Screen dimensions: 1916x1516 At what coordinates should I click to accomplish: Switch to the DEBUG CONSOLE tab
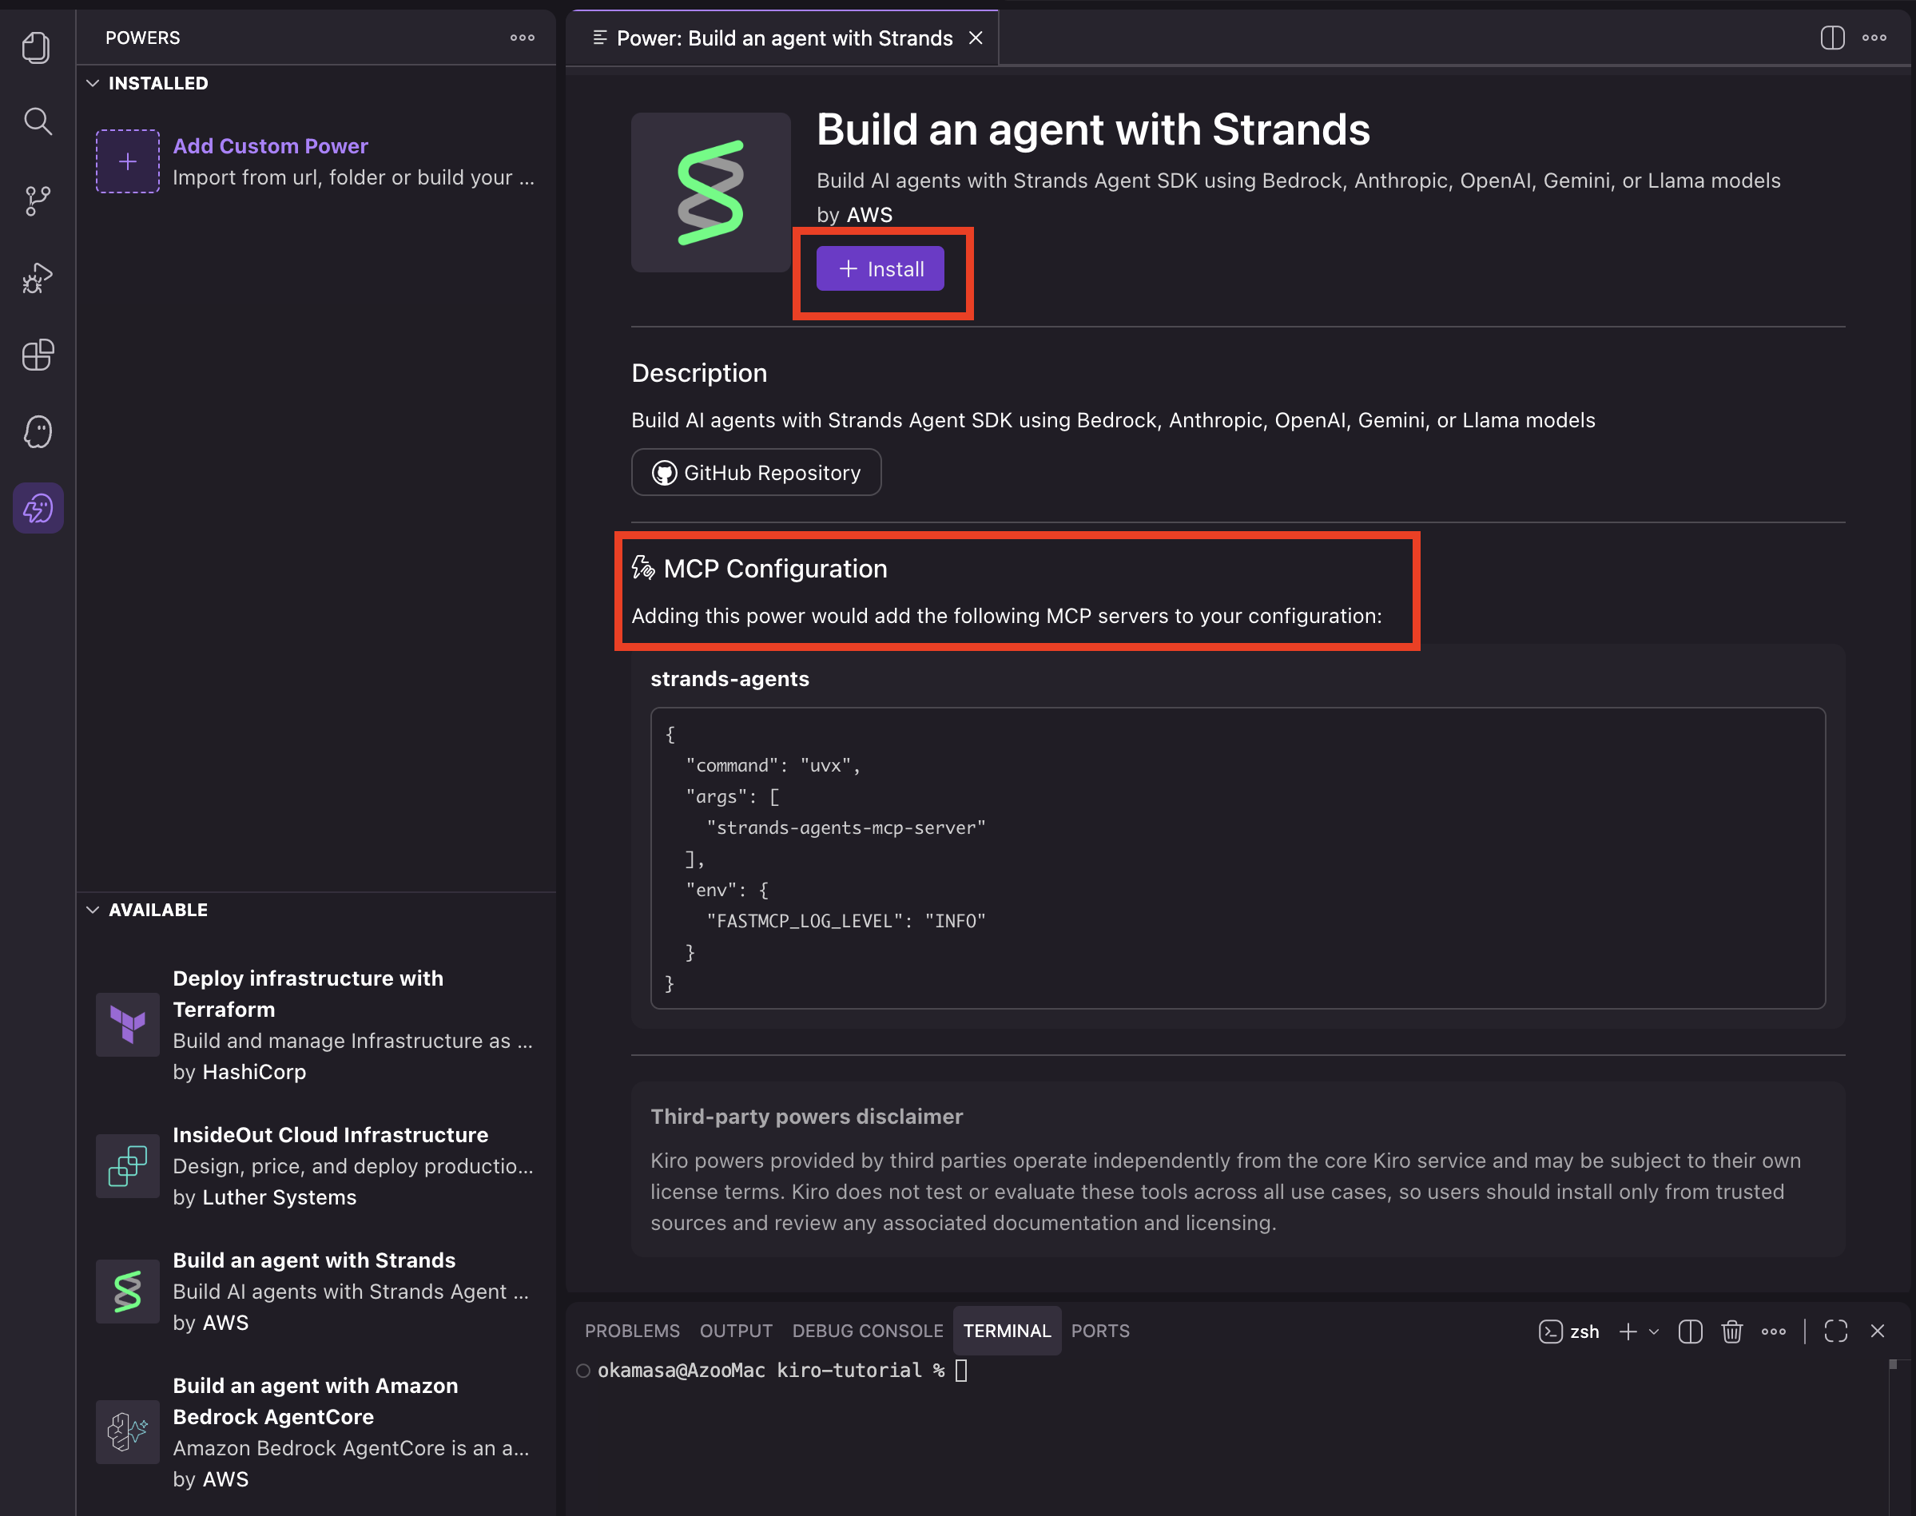[868, 1331]
